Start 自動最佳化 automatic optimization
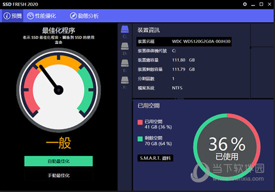This screenshot has width=275, height=192. [58, 161]
